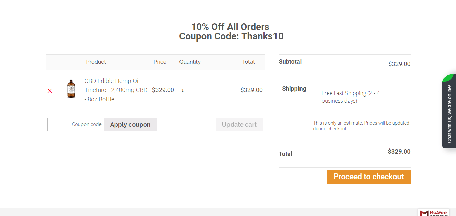This screenshot has height=216, width=456.
Task: Open the CBD tincture bottle thumbnail
Action: click(x=71, y=89)
